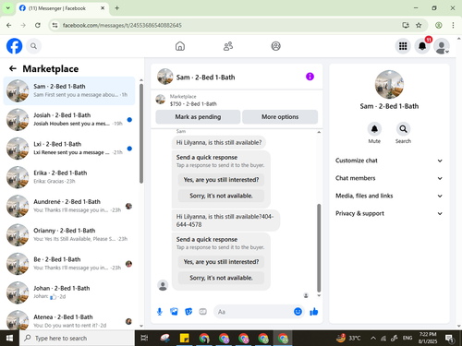Viewport: 462px width, 346px height.
Task: Mute the Sam conversation with bell icon
Action: tap(374, 129)
